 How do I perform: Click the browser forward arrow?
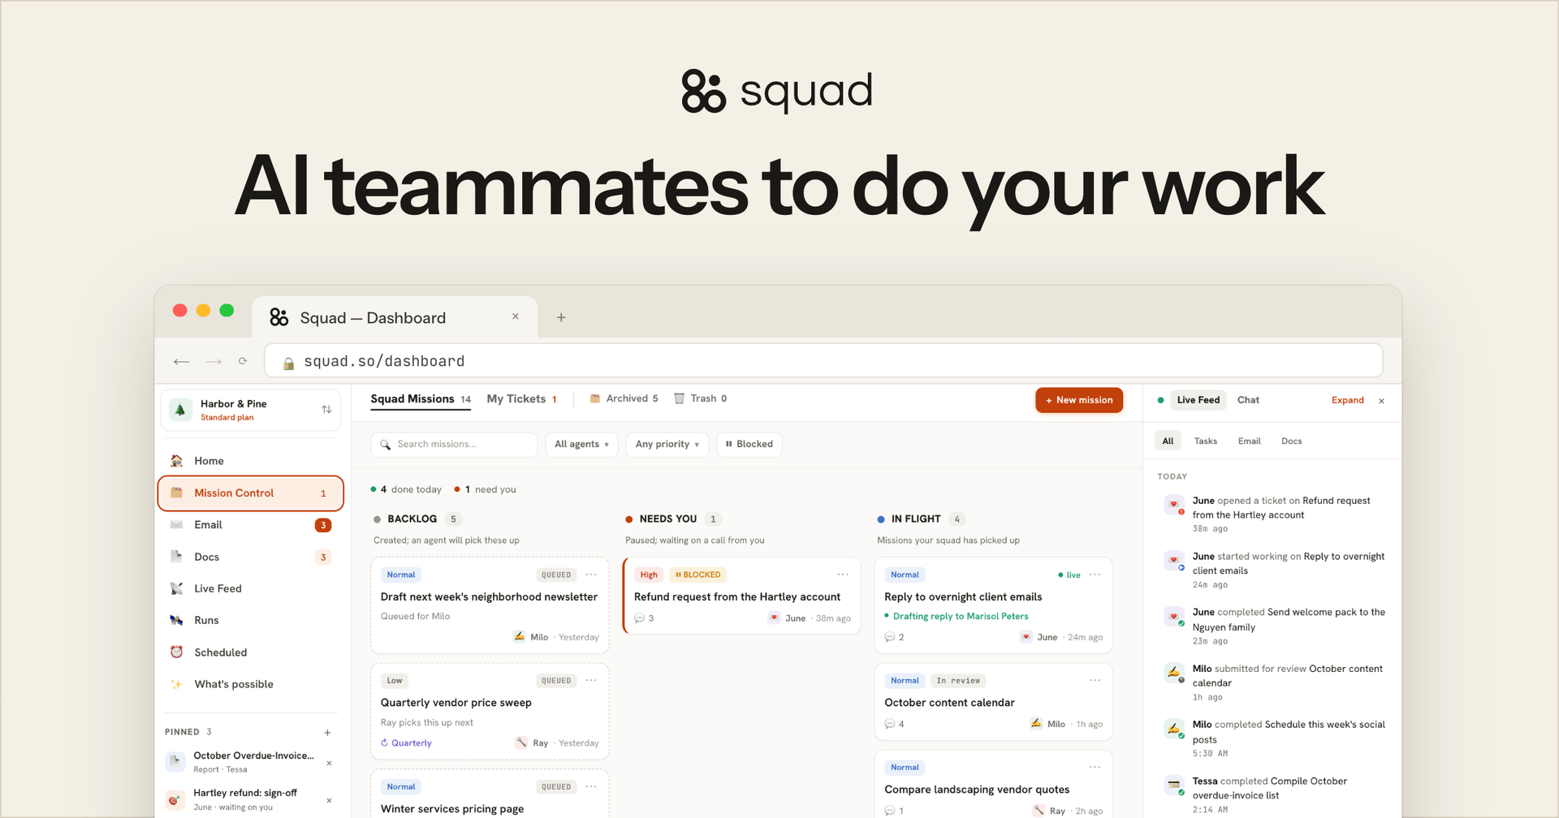[214, 361]
